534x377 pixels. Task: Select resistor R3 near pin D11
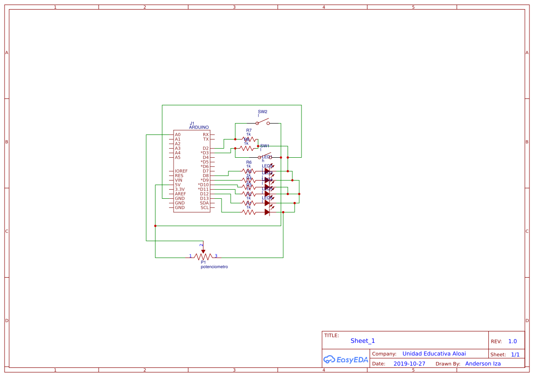click(x=248, y=193)
